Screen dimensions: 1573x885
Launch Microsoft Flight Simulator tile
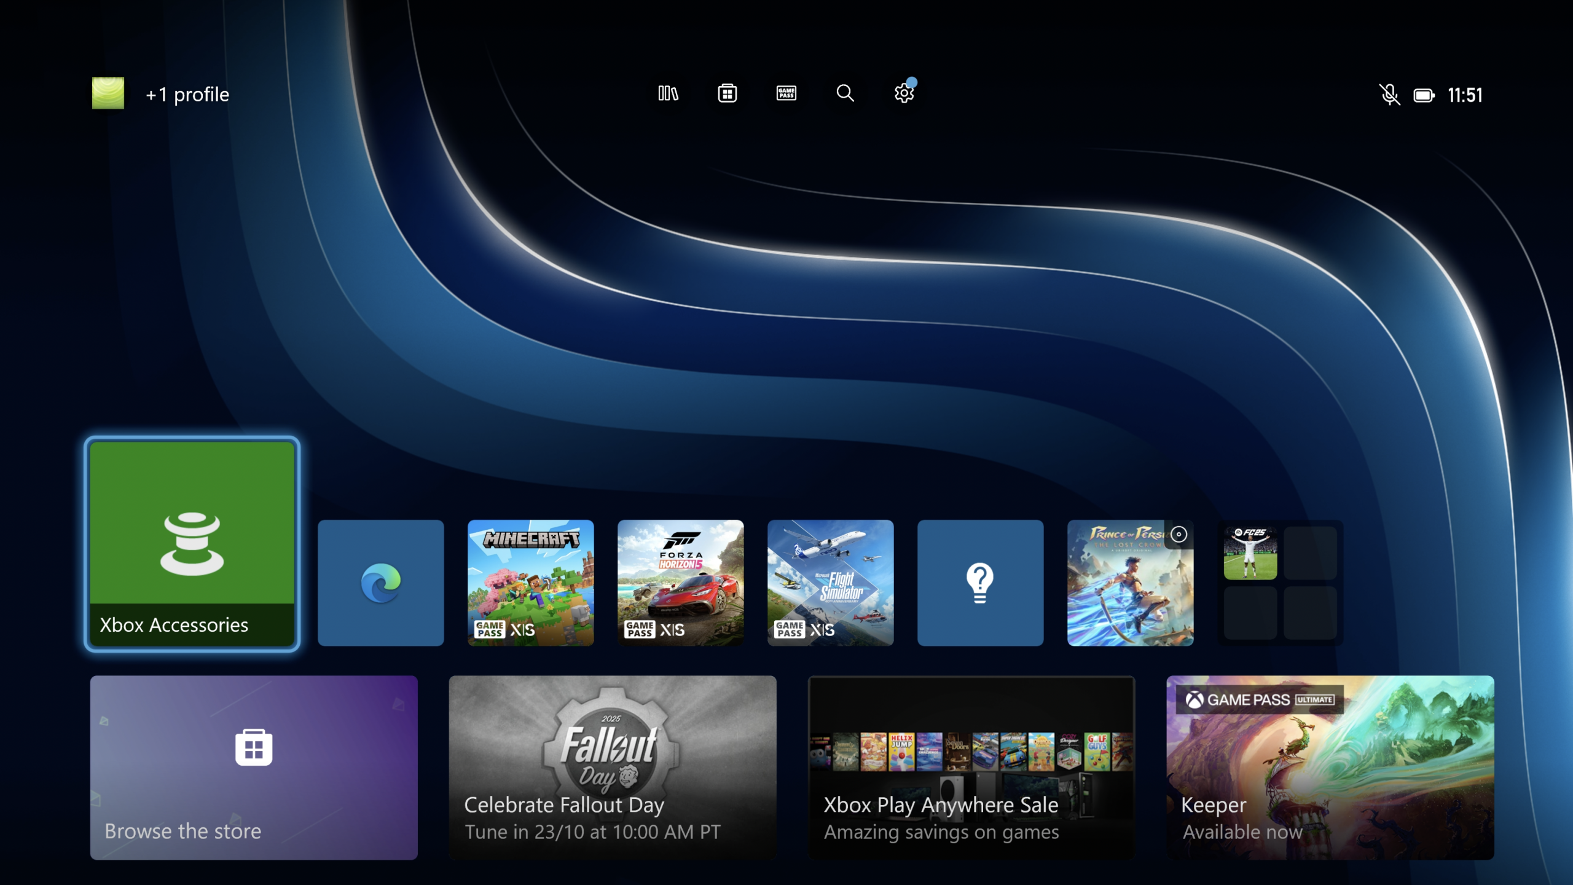(x=831, y=583)
